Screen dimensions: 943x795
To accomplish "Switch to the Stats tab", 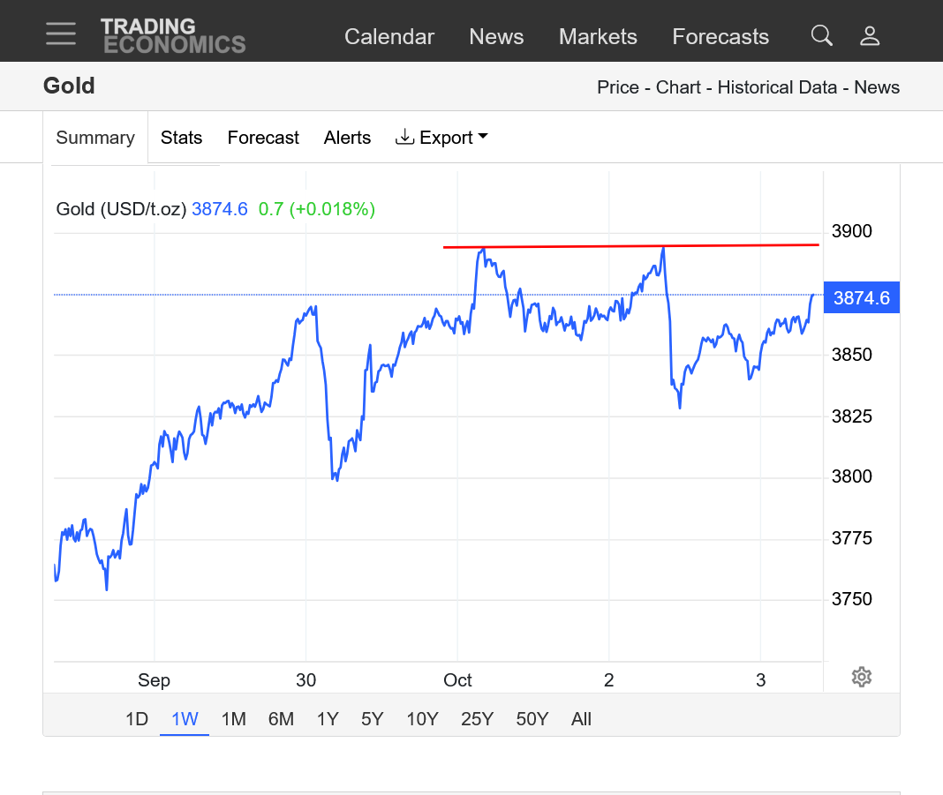I will 181,138.
